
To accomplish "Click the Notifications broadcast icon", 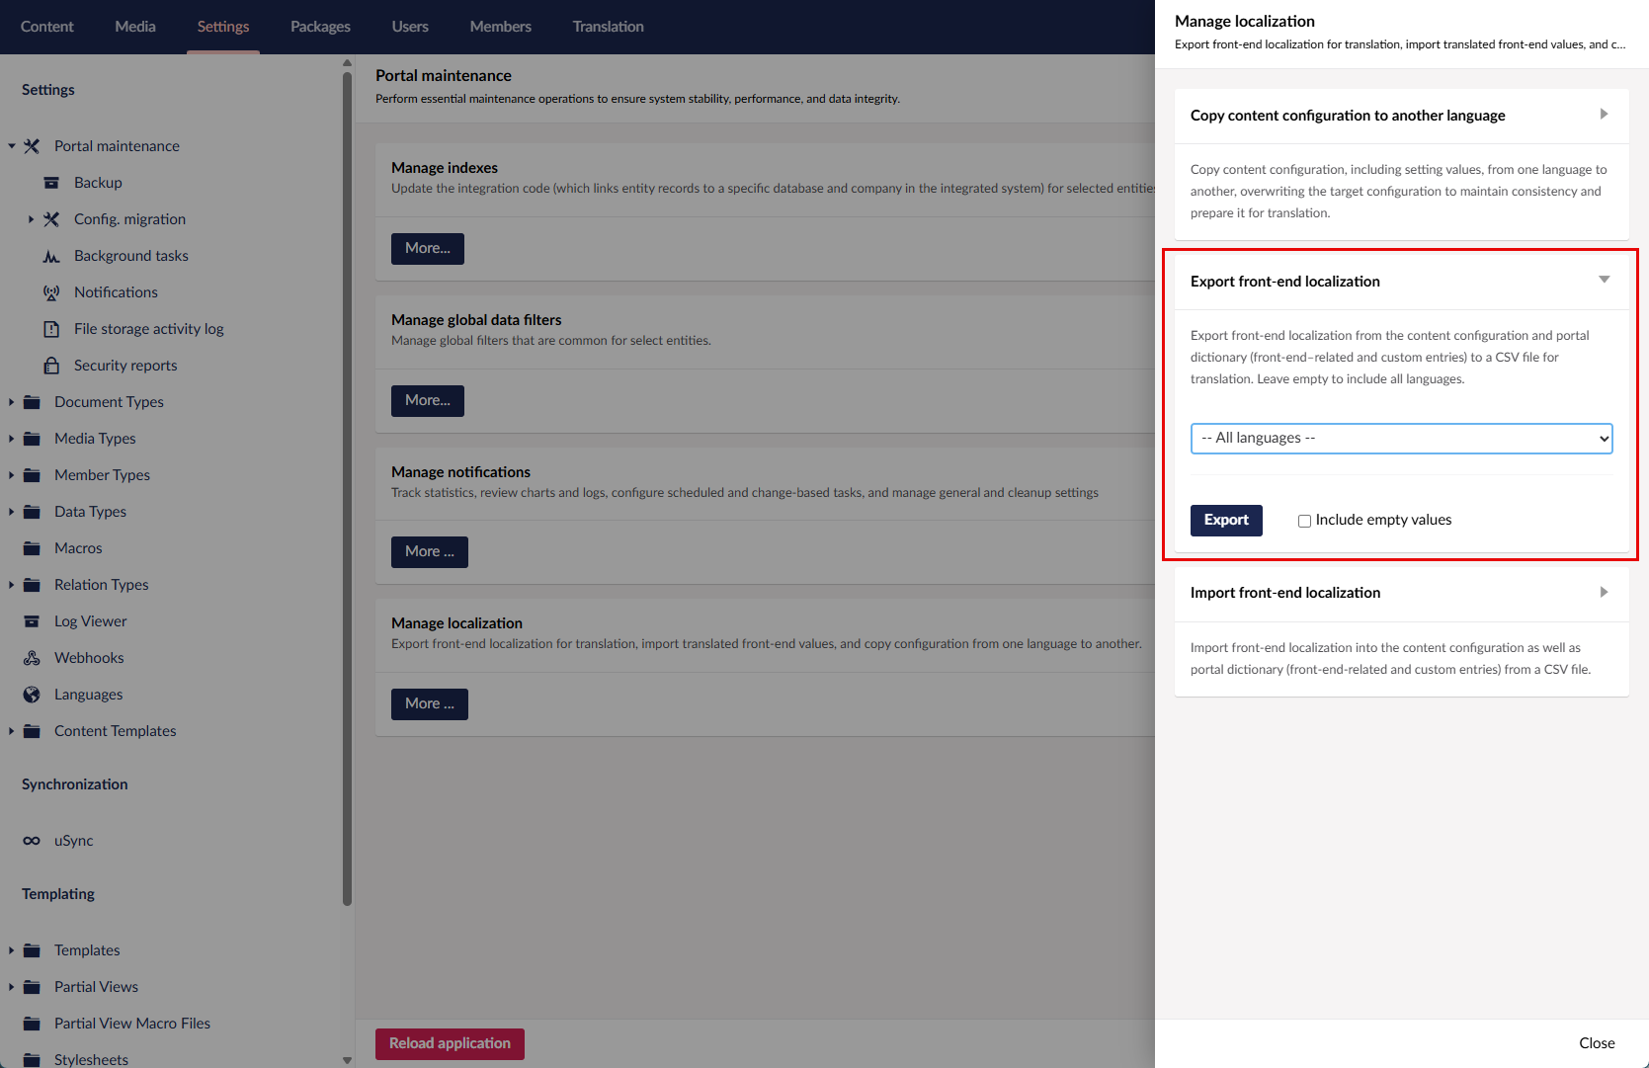I will [x=51, y=292].
